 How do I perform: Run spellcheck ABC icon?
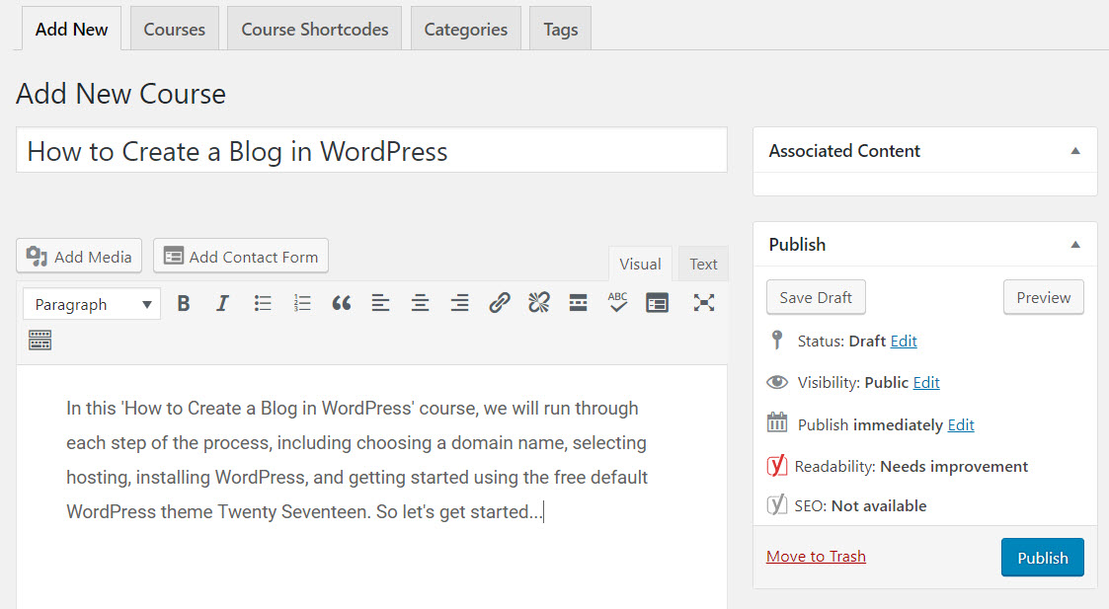click(x=617, y=303)
